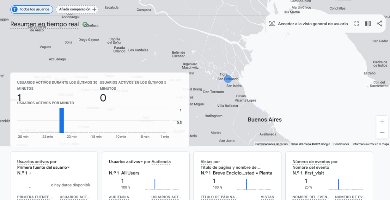Zoom out on the map
Viewport: 390px width, 200px height.
pos(382,133)
